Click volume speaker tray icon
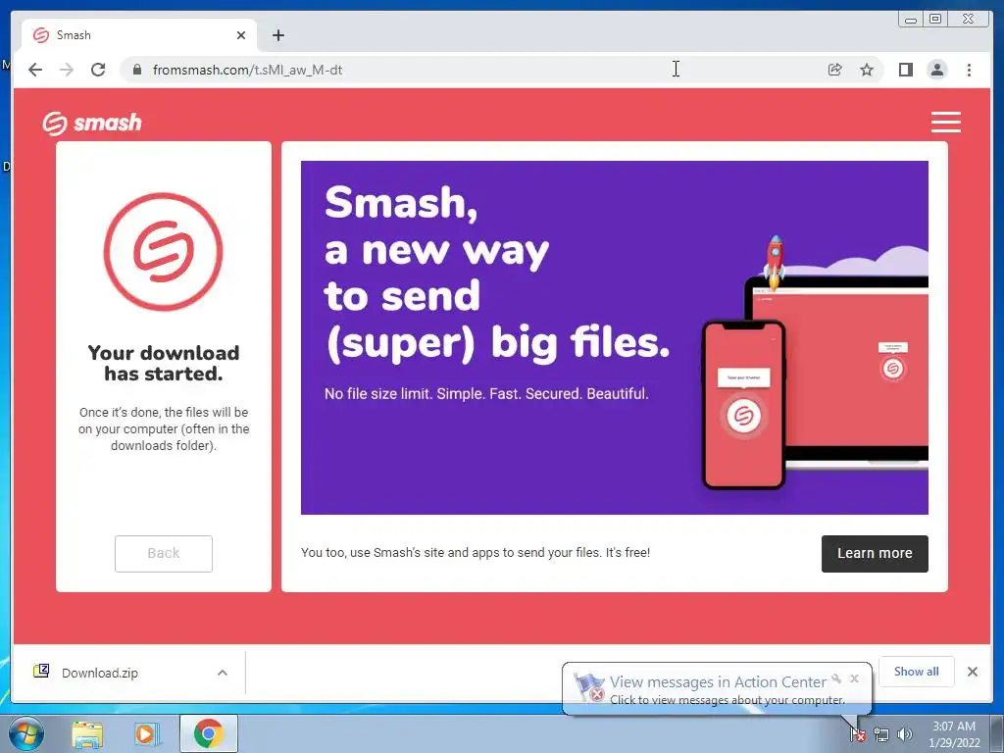Viewport: 1004px width, 753px height. coord(905,734)
